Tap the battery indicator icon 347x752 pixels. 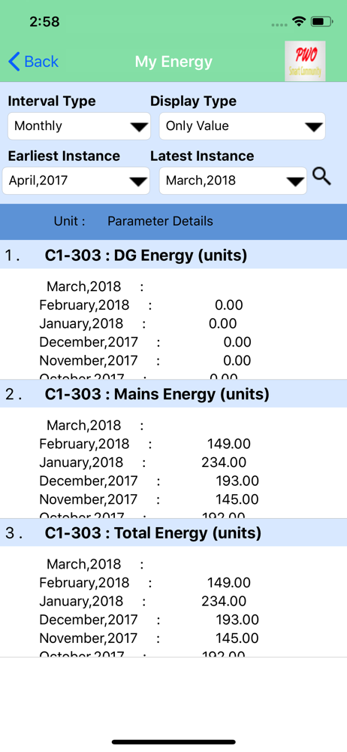(321, 22)
